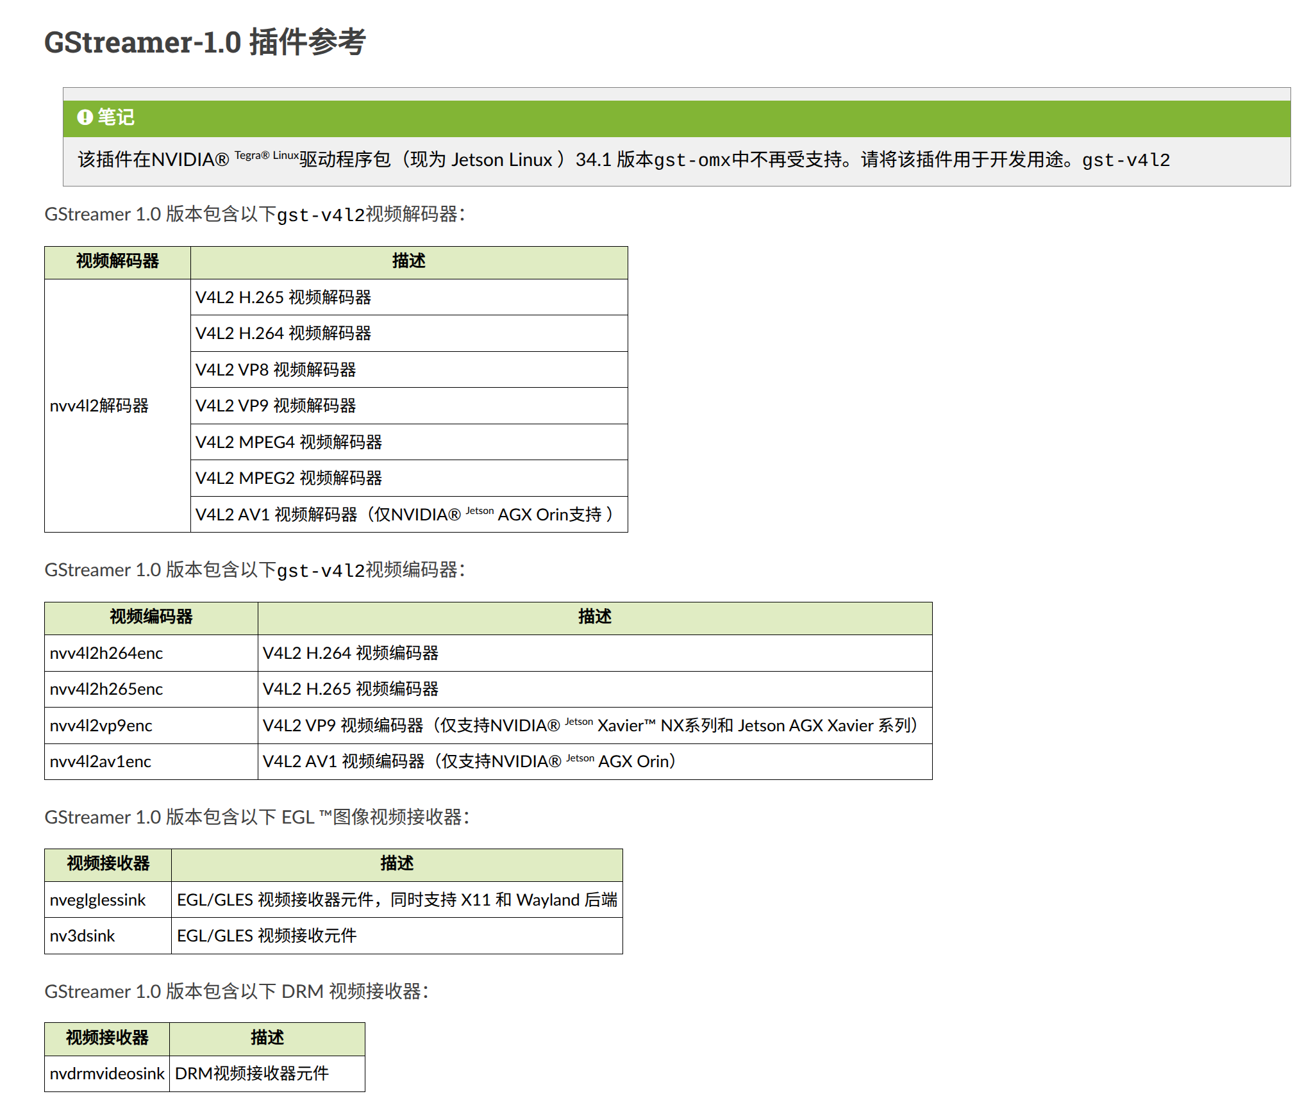The height and width of the screenshot is (1103, 1311).
Task: Select the nv3dsink sink cell
Action: pos(83,936)
